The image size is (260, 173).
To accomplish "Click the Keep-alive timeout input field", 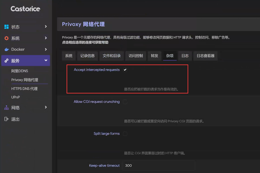I will pyautogui.click(x=158, y=165).
